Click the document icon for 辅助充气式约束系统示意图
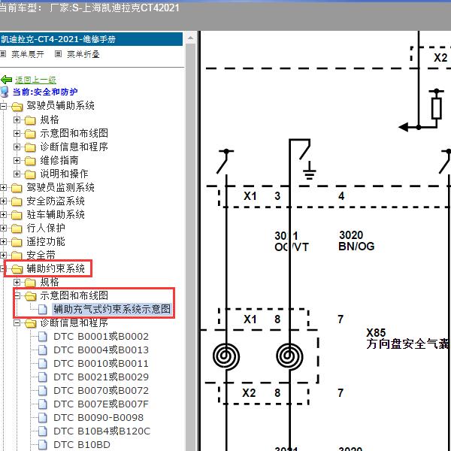Image resolution: width=451 pixels, height=451 pixels. point(43,309)
